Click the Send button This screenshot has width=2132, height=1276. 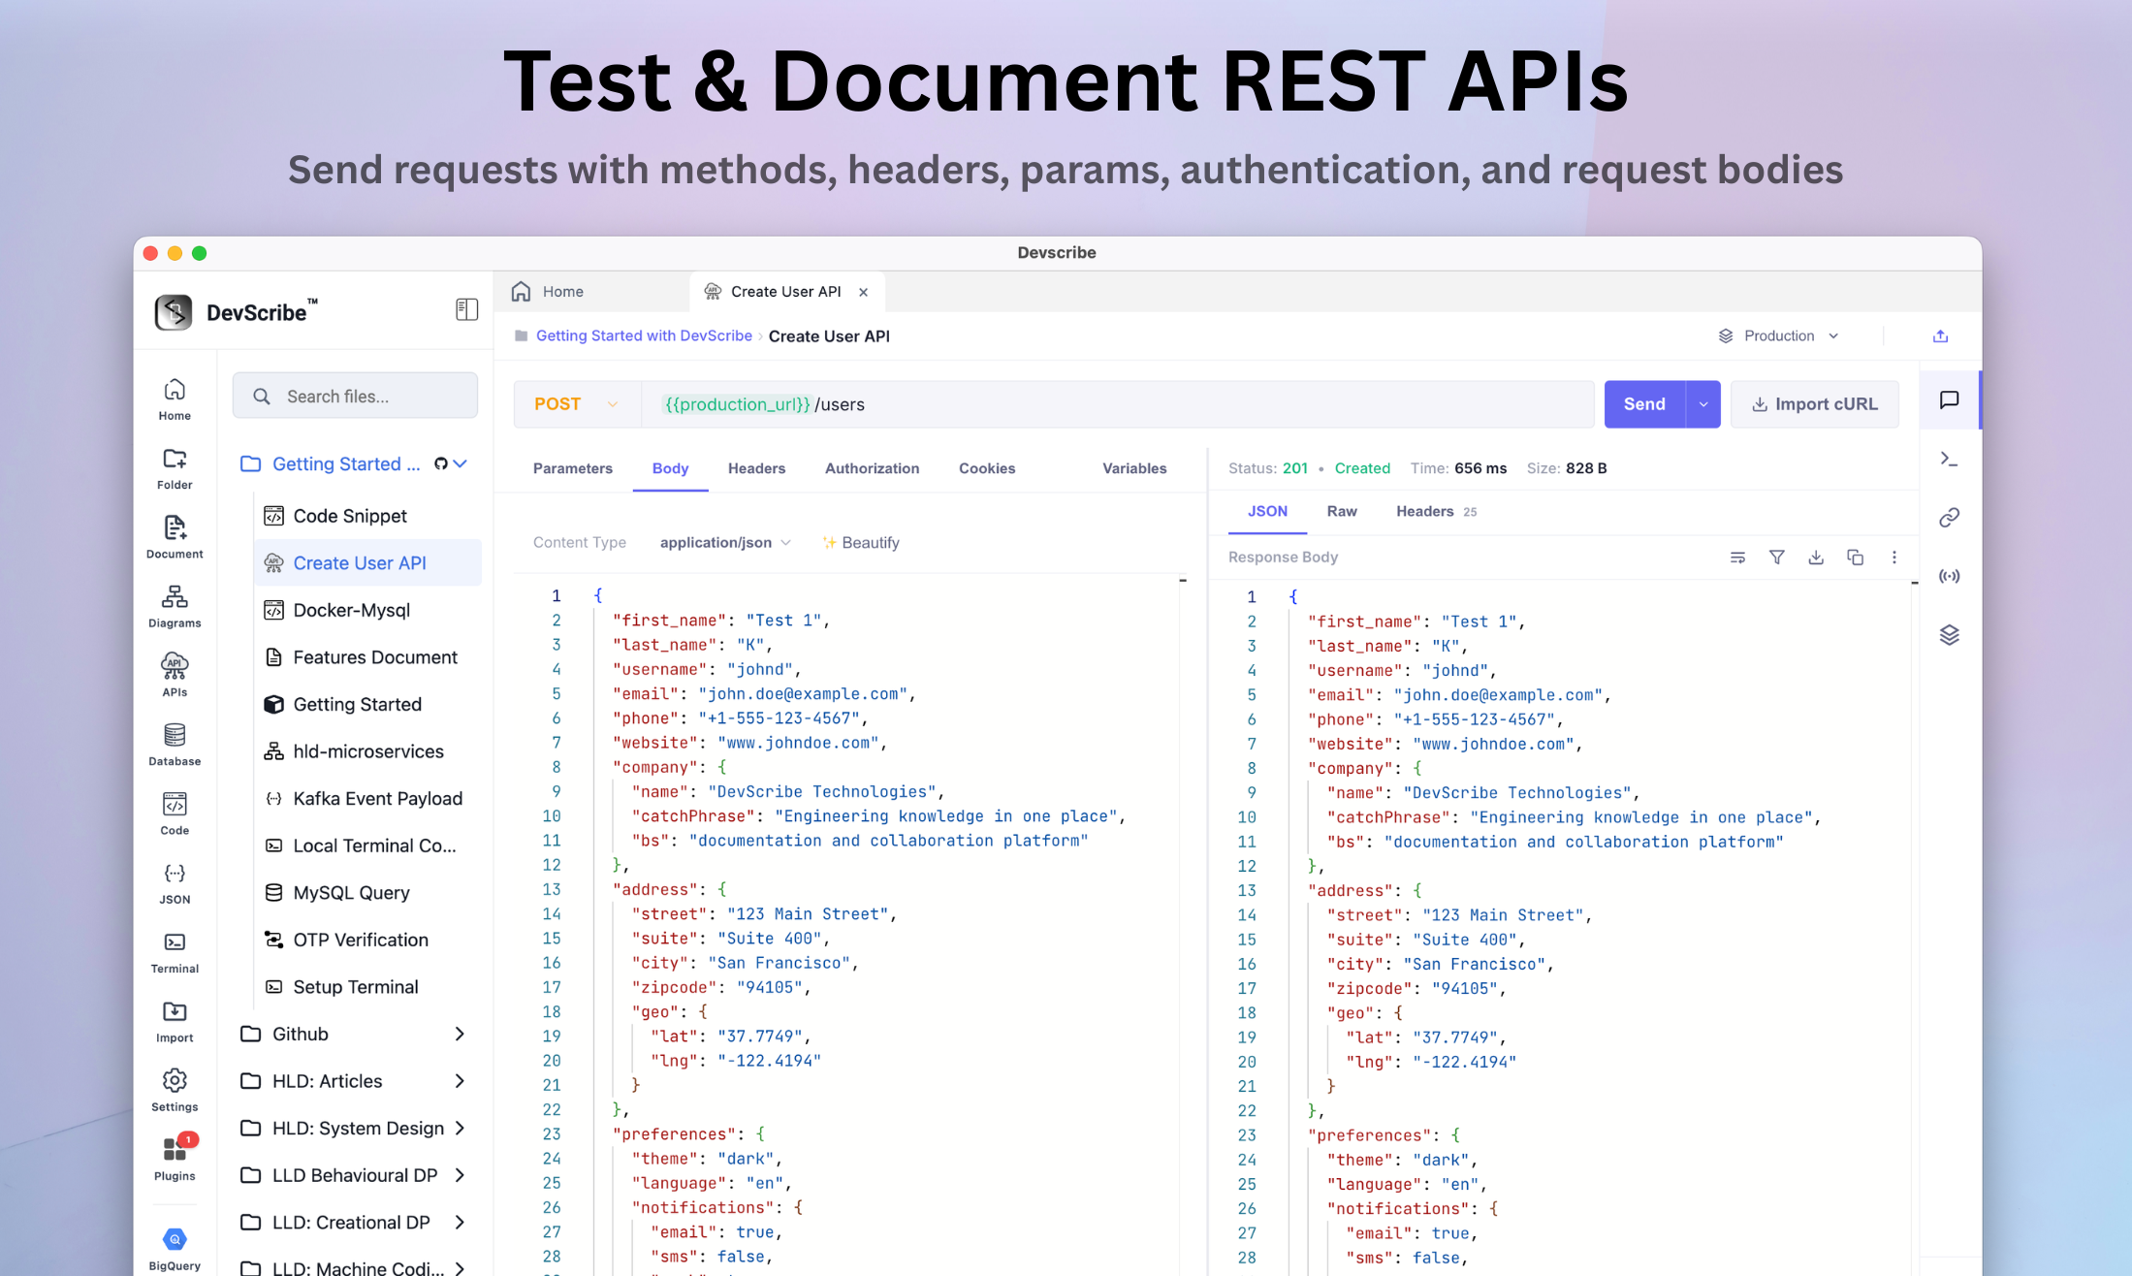(x=1644, y=404)
